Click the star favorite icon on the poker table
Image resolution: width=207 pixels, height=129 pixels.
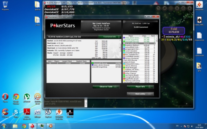click(x=190, y=8)
